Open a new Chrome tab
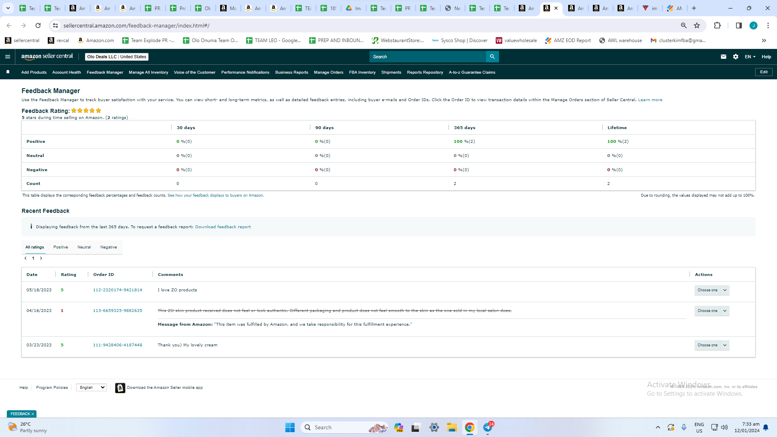This screenshot has width=777, height=437. pyautogui.click(x=694, y=8)
